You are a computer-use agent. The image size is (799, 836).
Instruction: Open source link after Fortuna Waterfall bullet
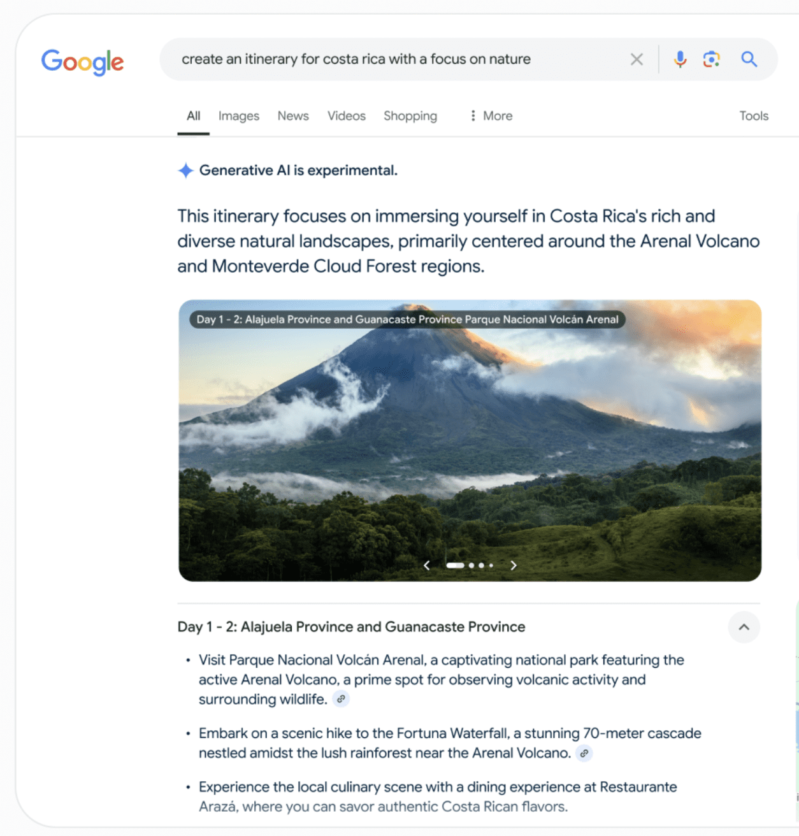click(584, 753)
